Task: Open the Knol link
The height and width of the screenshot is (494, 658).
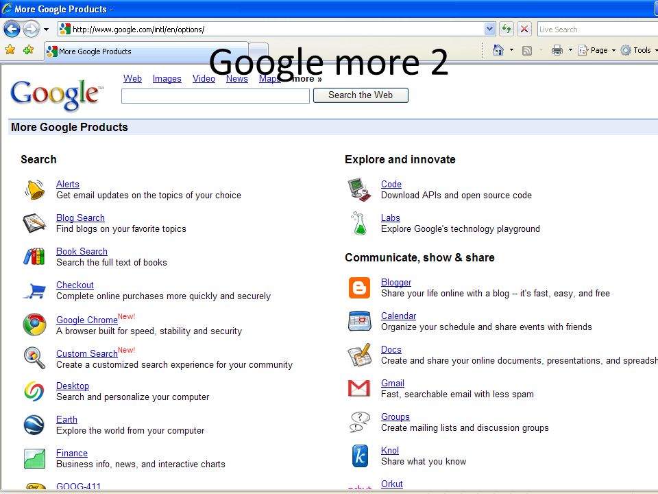Action: pos(390,451)
